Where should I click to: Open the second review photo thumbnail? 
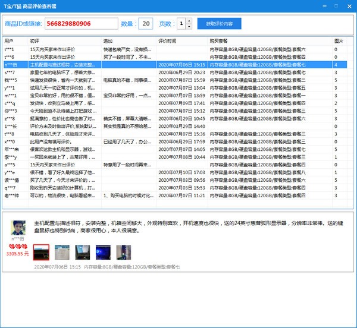62,253
